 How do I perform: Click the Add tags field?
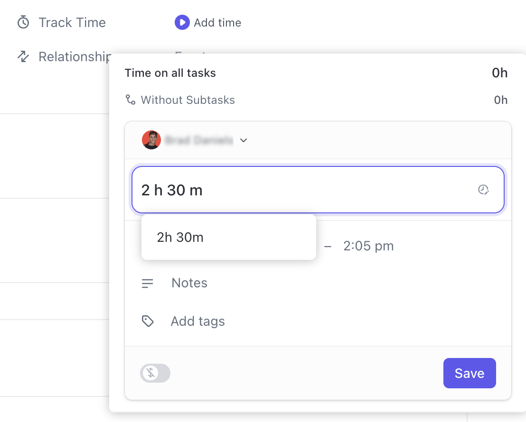(x=197, y=321)
